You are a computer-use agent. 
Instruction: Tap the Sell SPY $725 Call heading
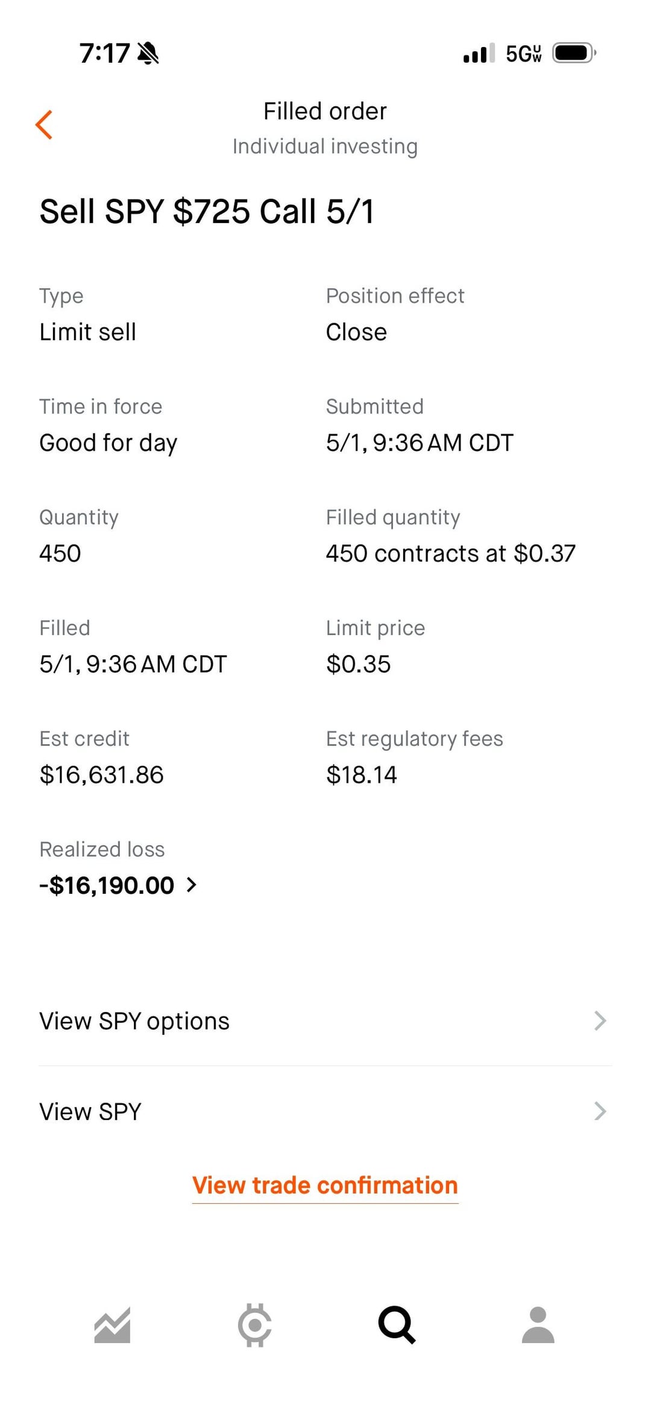[x=207, y=212]
